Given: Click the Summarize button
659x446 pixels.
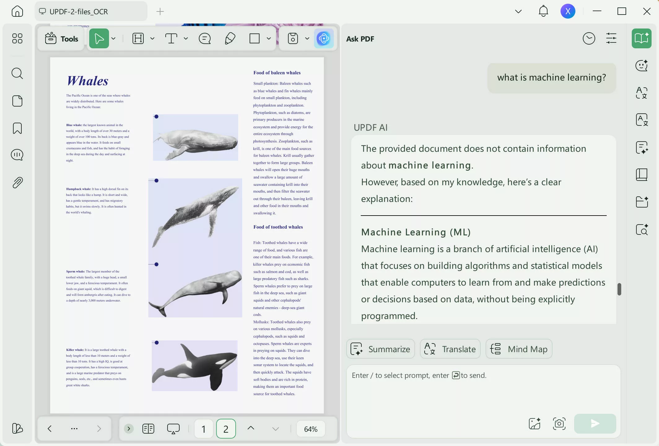Looking at the screenshot, I should coord(380,349).
